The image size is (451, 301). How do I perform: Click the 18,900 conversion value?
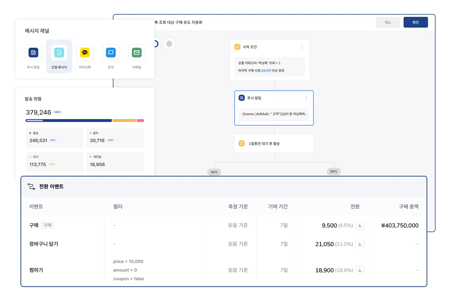pos(325,270)
